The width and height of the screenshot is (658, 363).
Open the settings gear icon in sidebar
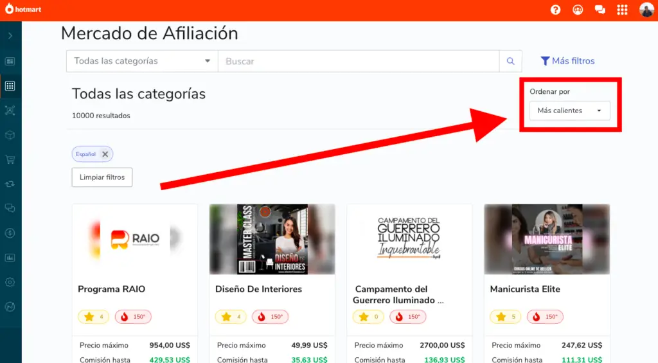click(10, 282)
